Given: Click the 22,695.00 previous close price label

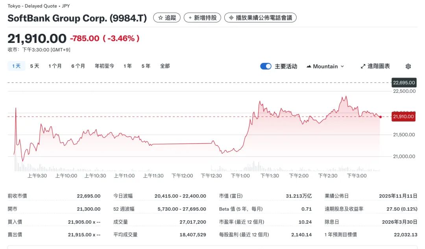Looking at the screenshot, I should click(404, 83).
